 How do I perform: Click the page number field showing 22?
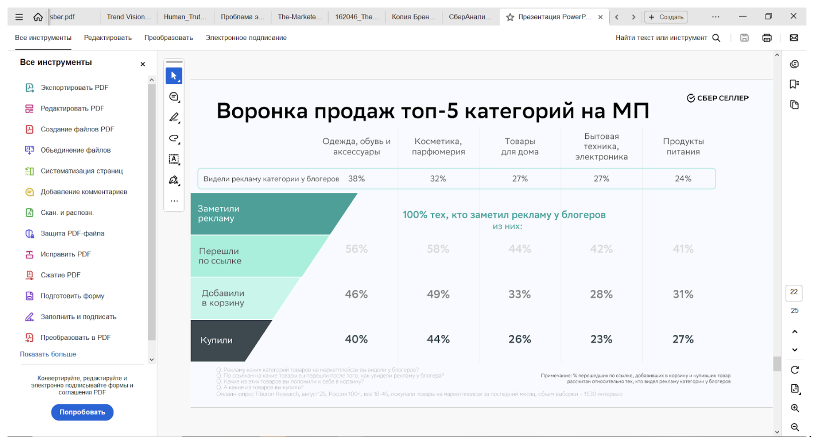pos(794,292)
